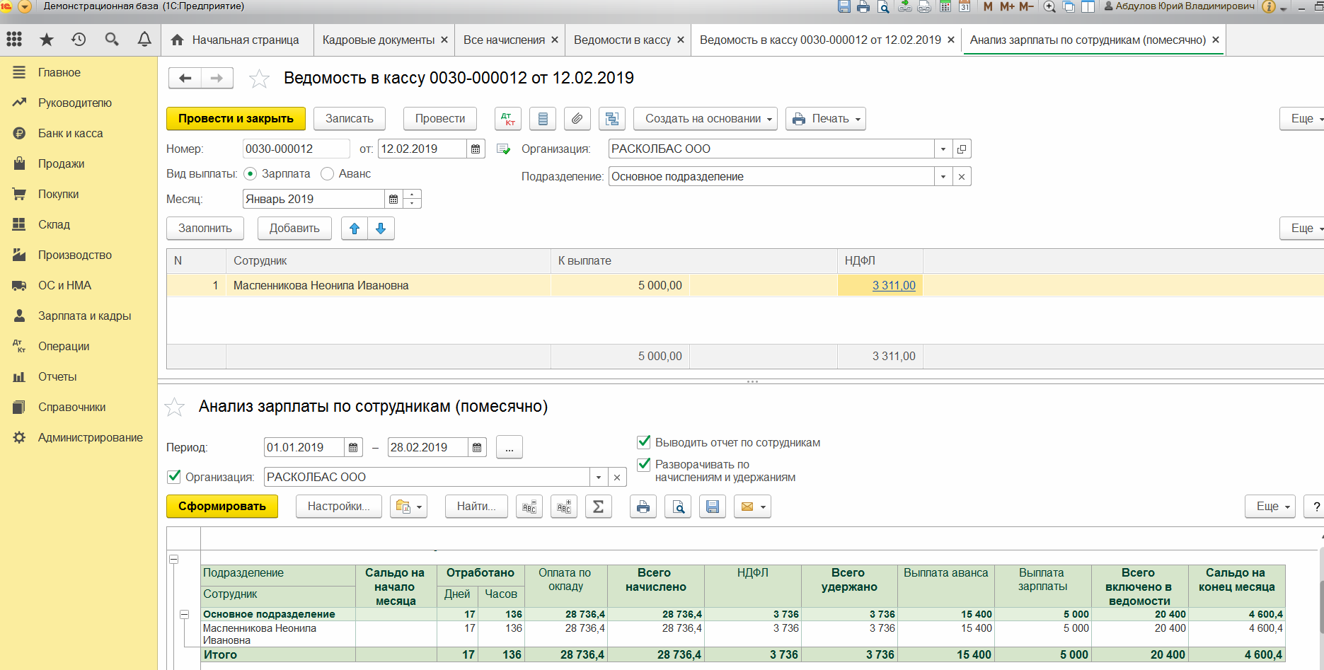Click the sum (sigma) icon in report toolbar

click(x=598, y=507)
